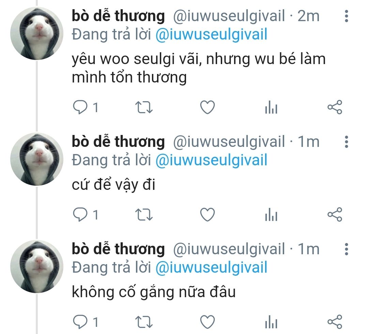Open more options on 'cứ để vậy đi' tweet
The height and width of the screenshot is (334, 368).
click(347, 142)
